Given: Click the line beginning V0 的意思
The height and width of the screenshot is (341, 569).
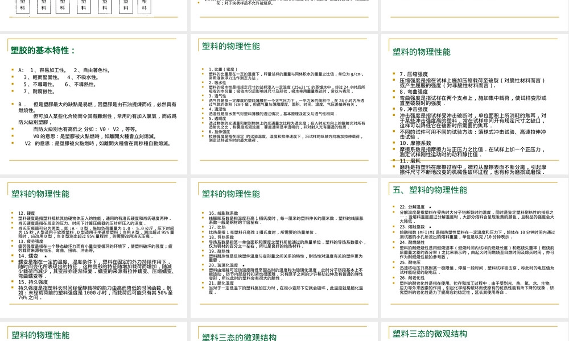Looking at the screenshot, I should [x=95, y=136].
